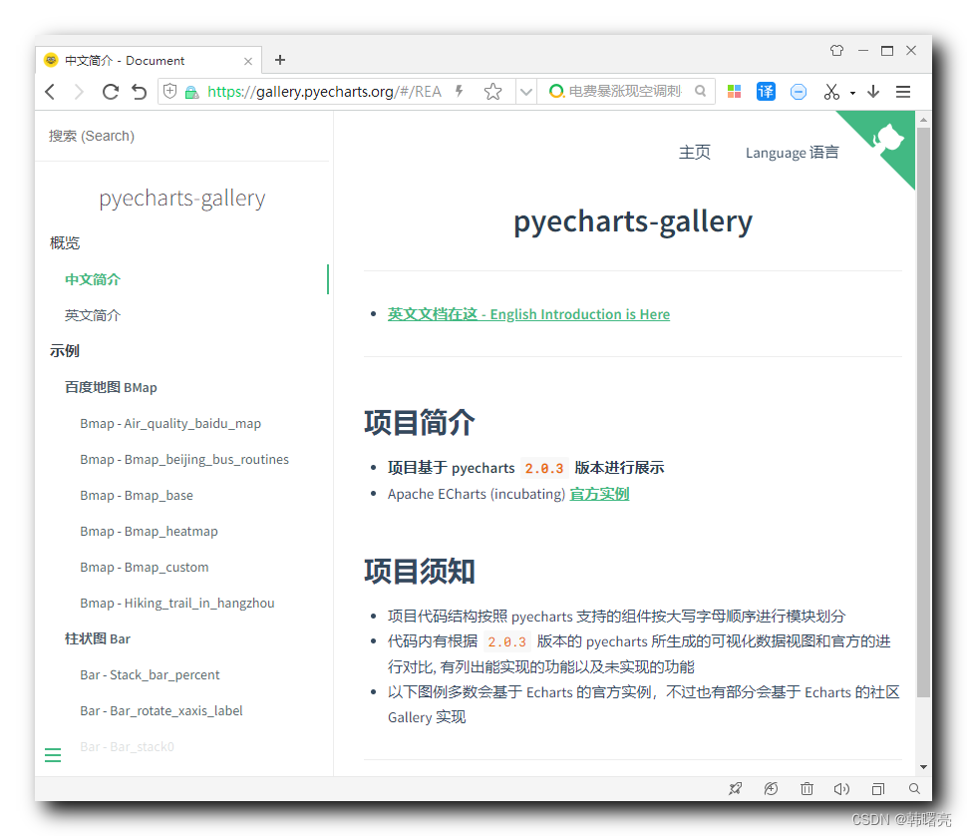This screenshot has width=967, height=836.
Task: Open Bmap - Bmap_base example
Action: tap(137, 495)
